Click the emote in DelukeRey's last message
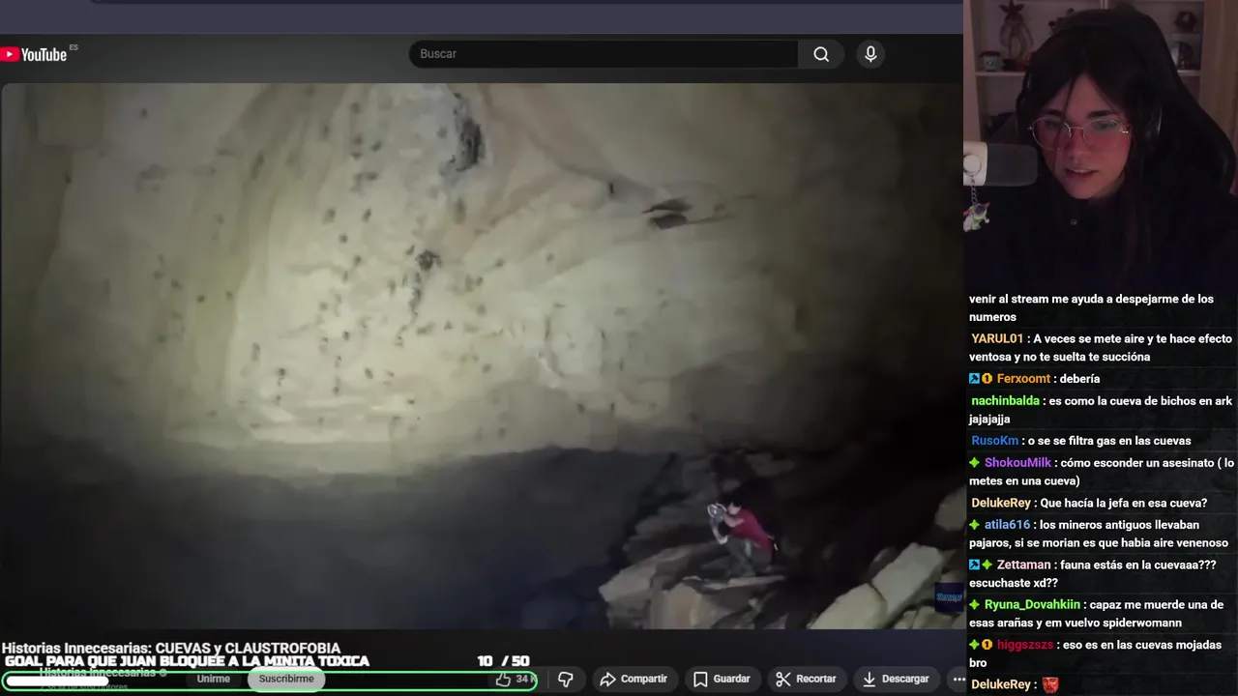The width and height of the screenshot is (1238, 696). (1050, 685)
